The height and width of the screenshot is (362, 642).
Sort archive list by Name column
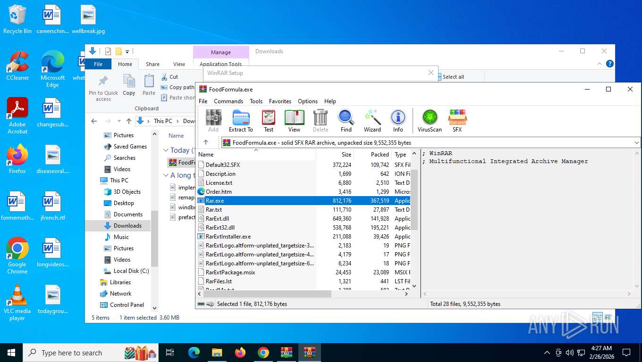pyautogui.click(x=256, y=155)
